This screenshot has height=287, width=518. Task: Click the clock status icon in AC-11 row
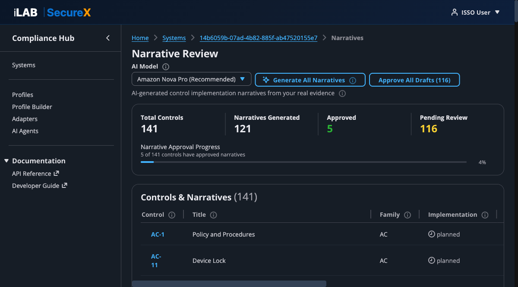(431, 261)
